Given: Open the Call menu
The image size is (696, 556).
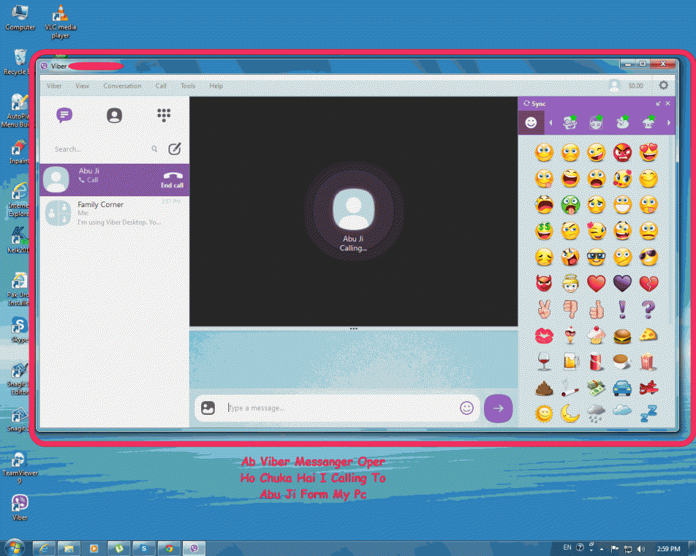Looking at the screenshot, I should [x=160, y=86].
